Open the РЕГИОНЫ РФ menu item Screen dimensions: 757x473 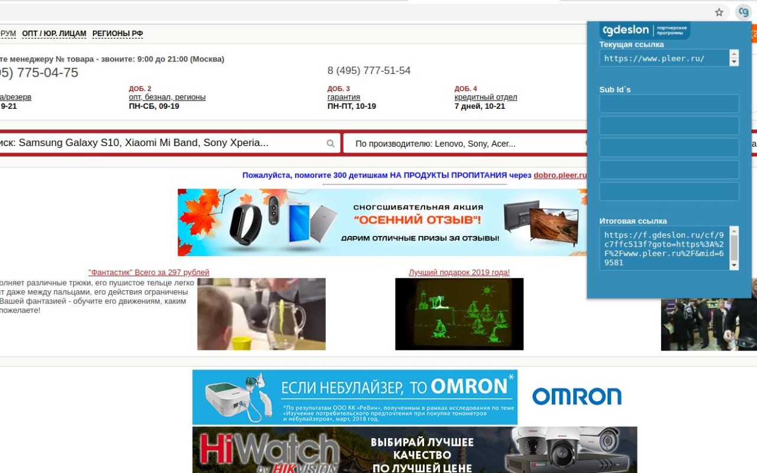point(118,33)
